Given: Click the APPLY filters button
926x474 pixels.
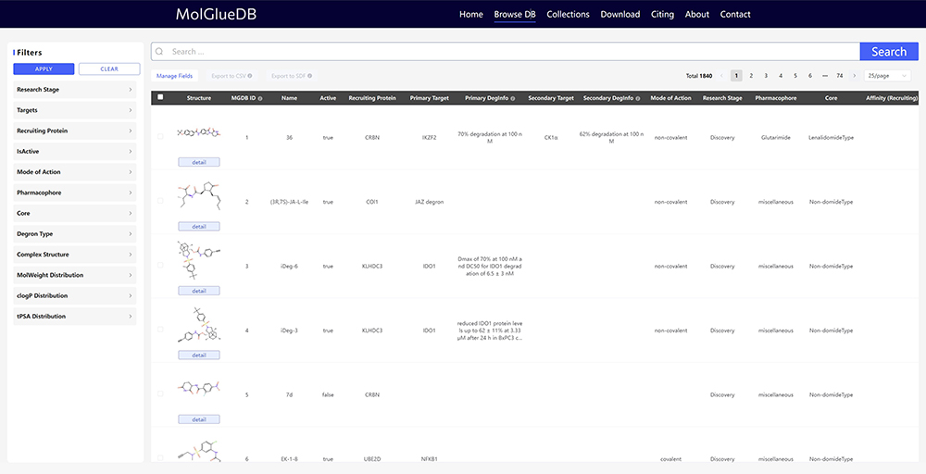Looking at the screenshot, I should click(x=44, y=69).
